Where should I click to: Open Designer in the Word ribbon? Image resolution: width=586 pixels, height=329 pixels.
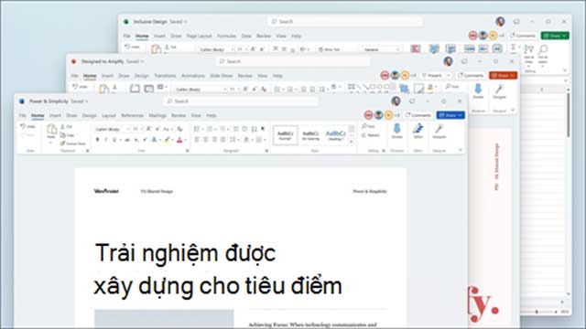[439, 132]
